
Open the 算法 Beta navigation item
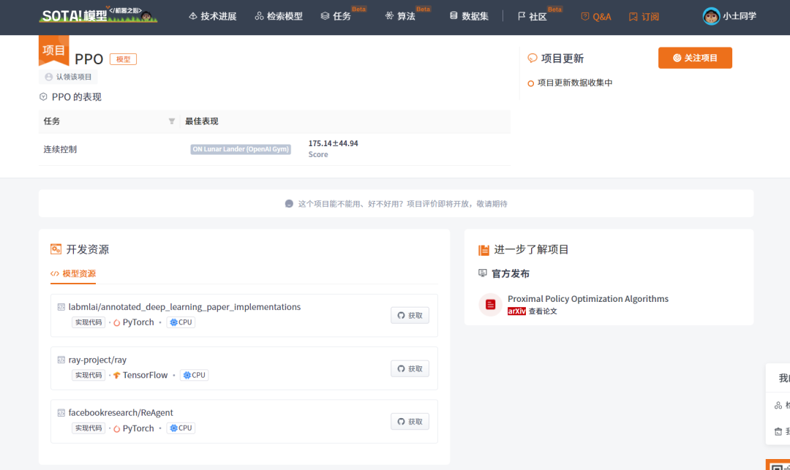401,16
